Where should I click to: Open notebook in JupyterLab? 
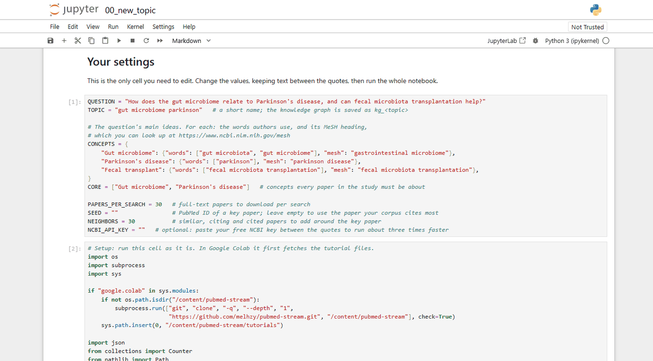(507, 41)
